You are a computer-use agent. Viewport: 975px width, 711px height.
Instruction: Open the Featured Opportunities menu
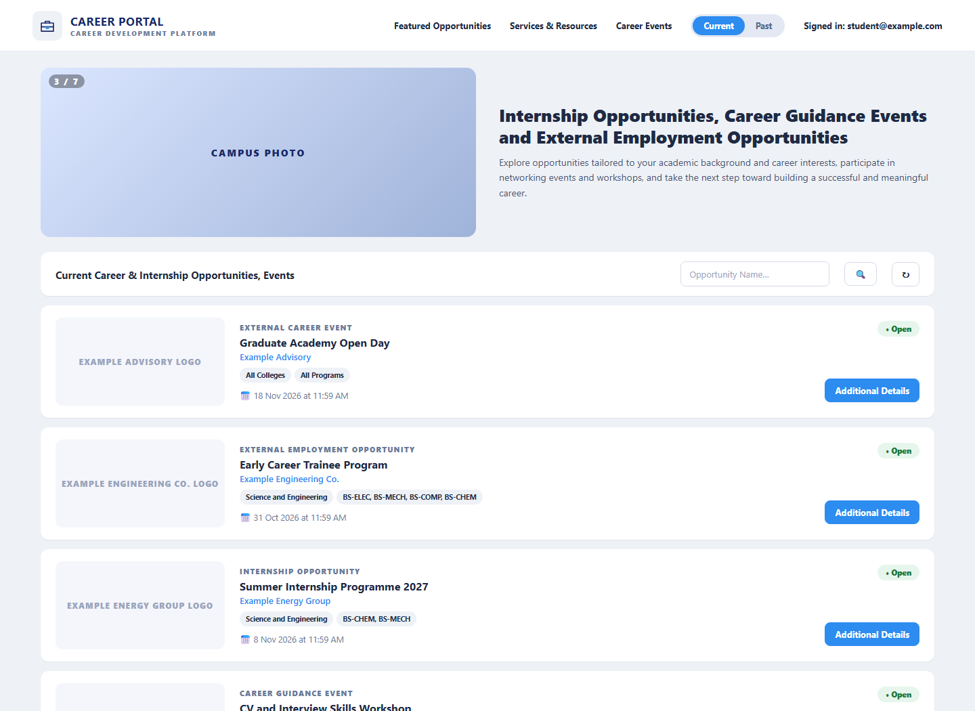click(x=443, y=26)
